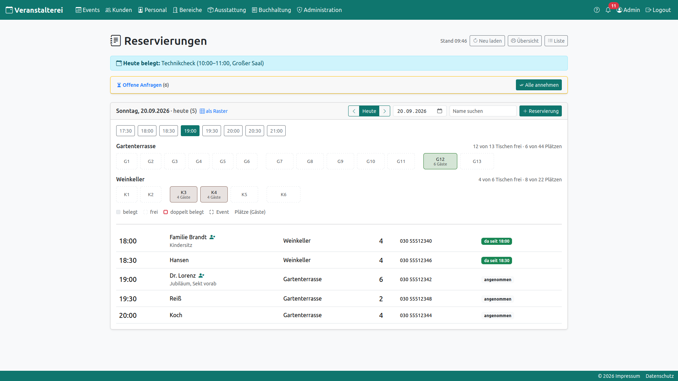The width and height of the screenshot is (678, 381).
Task: Select the 17:30 time slot
Action: pos(125,131)
